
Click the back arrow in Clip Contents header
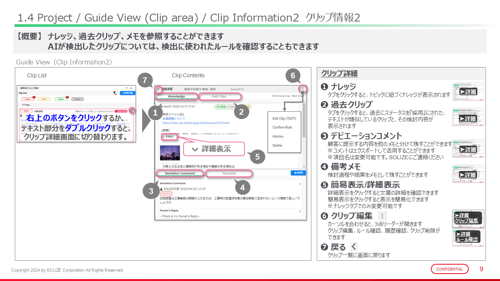158,89
